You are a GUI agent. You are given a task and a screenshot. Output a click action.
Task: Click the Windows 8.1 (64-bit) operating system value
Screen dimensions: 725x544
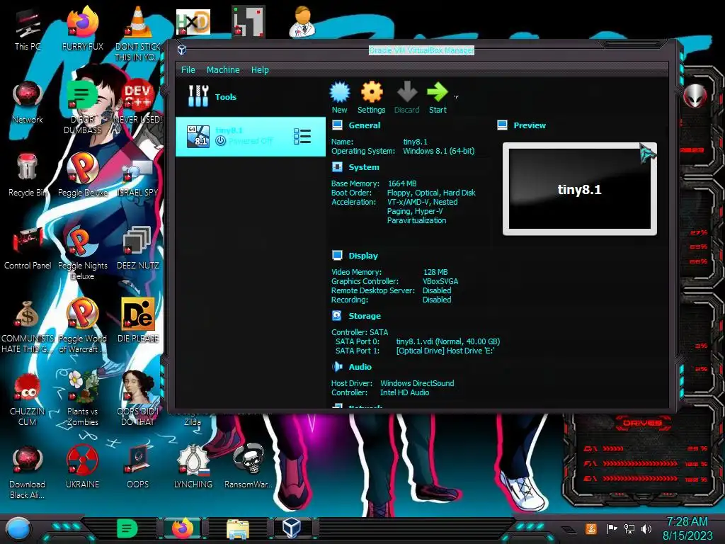coord(438,152)
